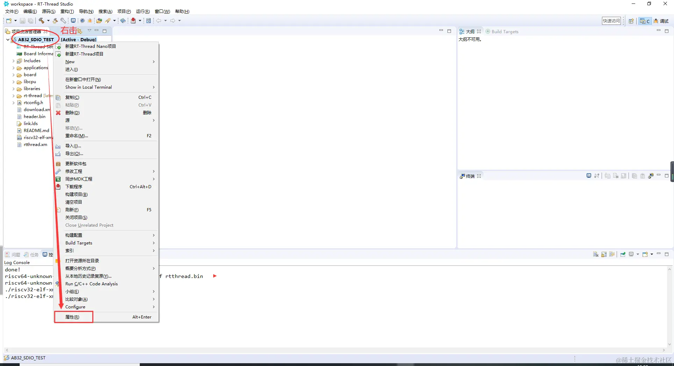
Task: Switch to the C perspective button
Action: pos(645,21)
